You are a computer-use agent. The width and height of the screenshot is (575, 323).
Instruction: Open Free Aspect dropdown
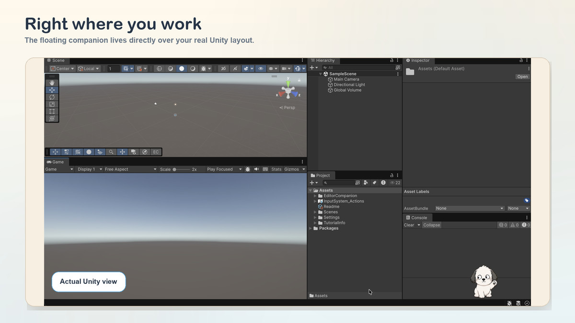coord(130,169)
